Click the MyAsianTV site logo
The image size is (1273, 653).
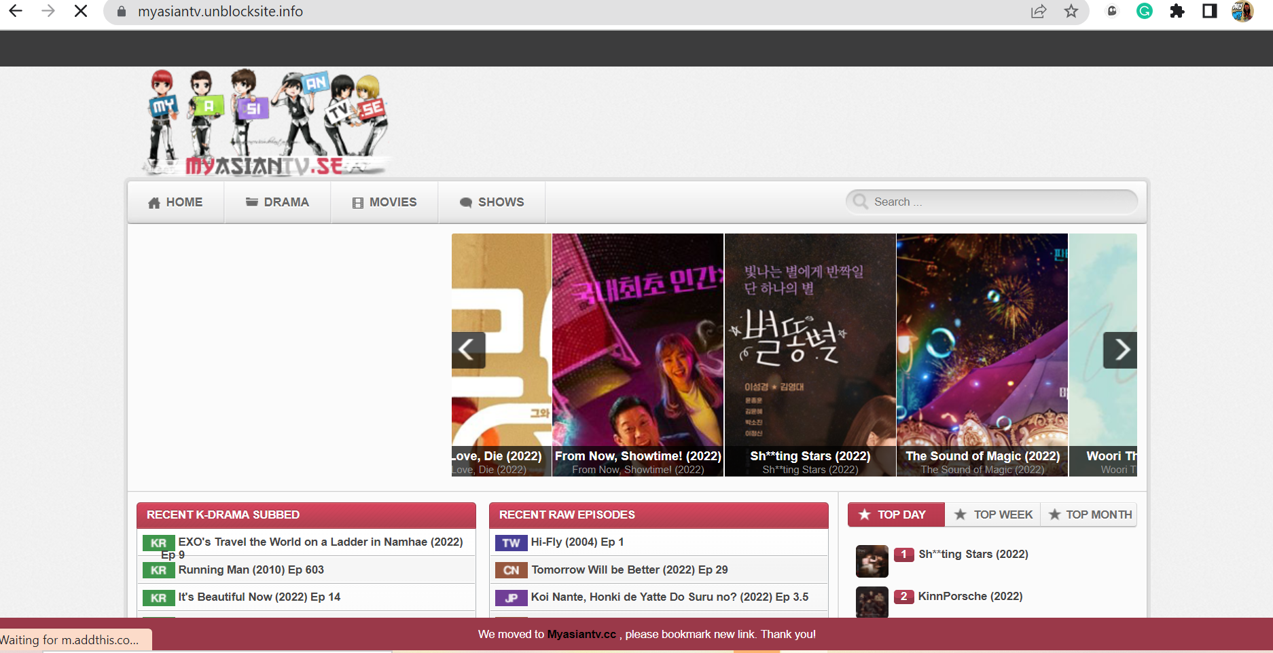pyautogui.click(x=266, y=124)
